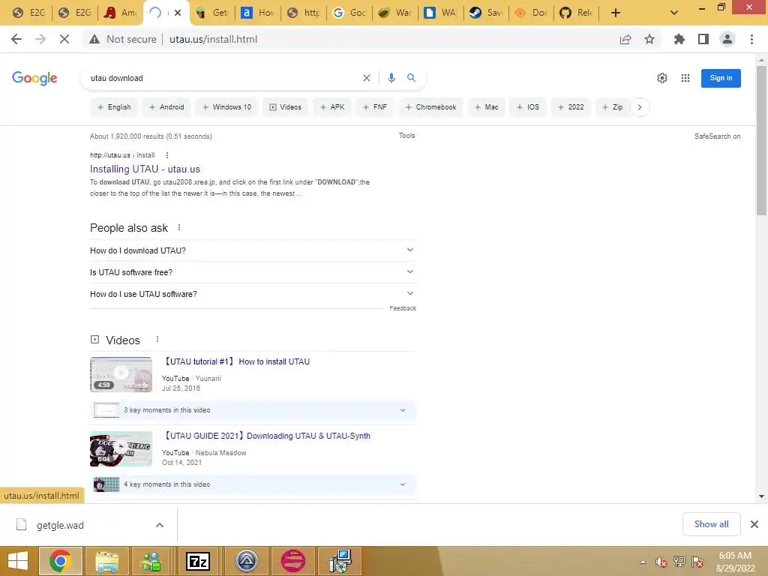Play the UTAU GUIDE 2021 video thumbnail
This screenshot has width=768, height=576.
[x=121, y=448]
